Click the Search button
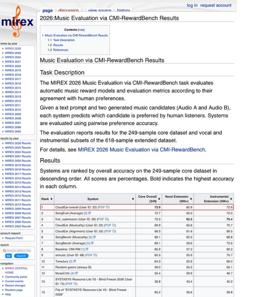The height and width of the screenshot is (297, 253). pyautogui.click(x=21, y=256)
